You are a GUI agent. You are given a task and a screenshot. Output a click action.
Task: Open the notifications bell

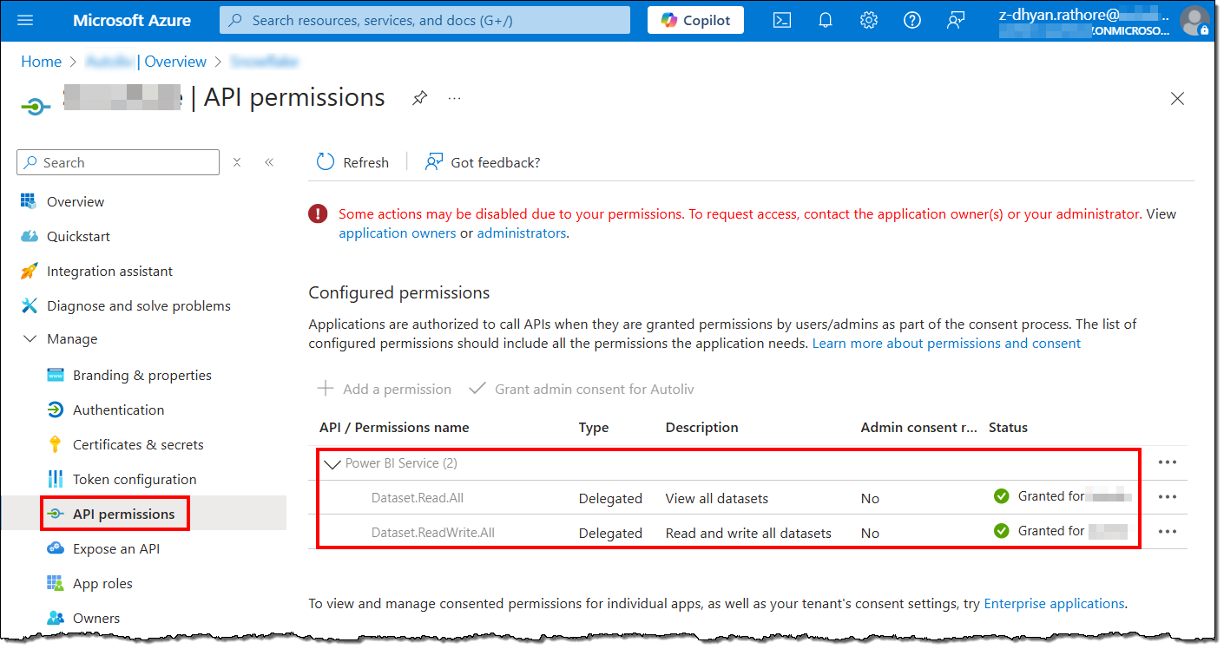825,20
